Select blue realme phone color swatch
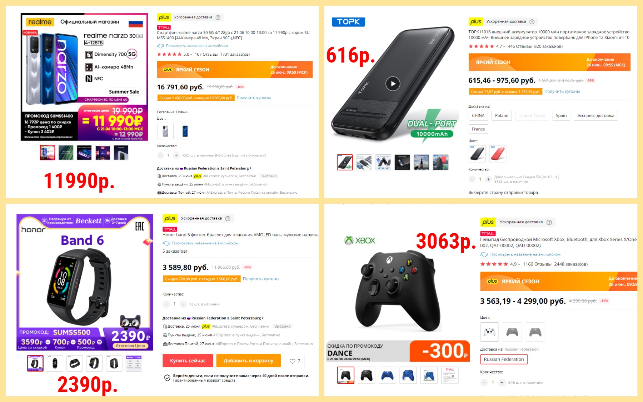 tap(185, 131)
